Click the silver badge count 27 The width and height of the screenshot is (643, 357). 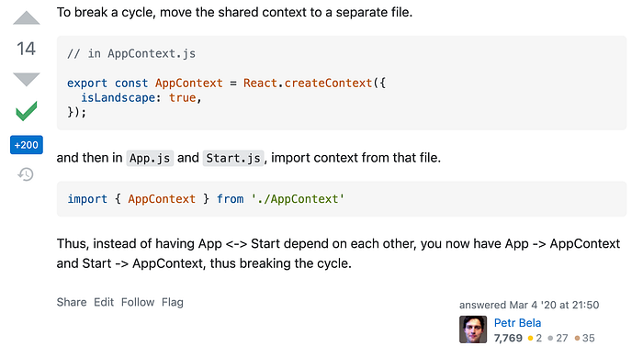point(562,338)
